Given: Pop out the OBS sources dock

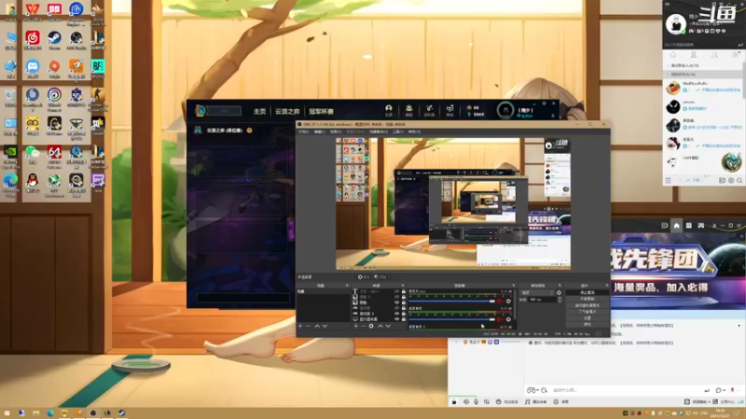Looking at the screenshot, I should (403, 286).
